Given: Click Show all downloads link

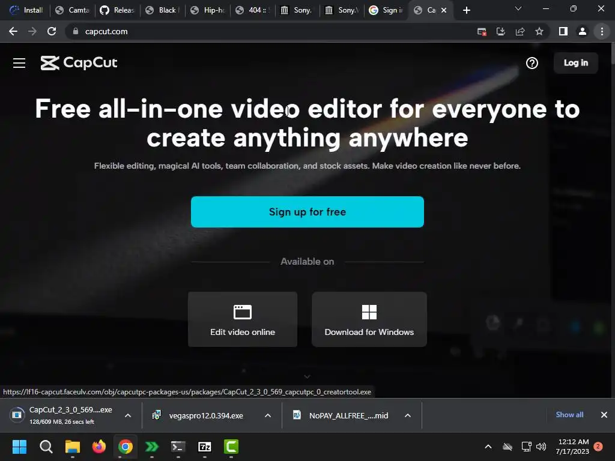Looking at the screenshot, I should tap(569, 415).
